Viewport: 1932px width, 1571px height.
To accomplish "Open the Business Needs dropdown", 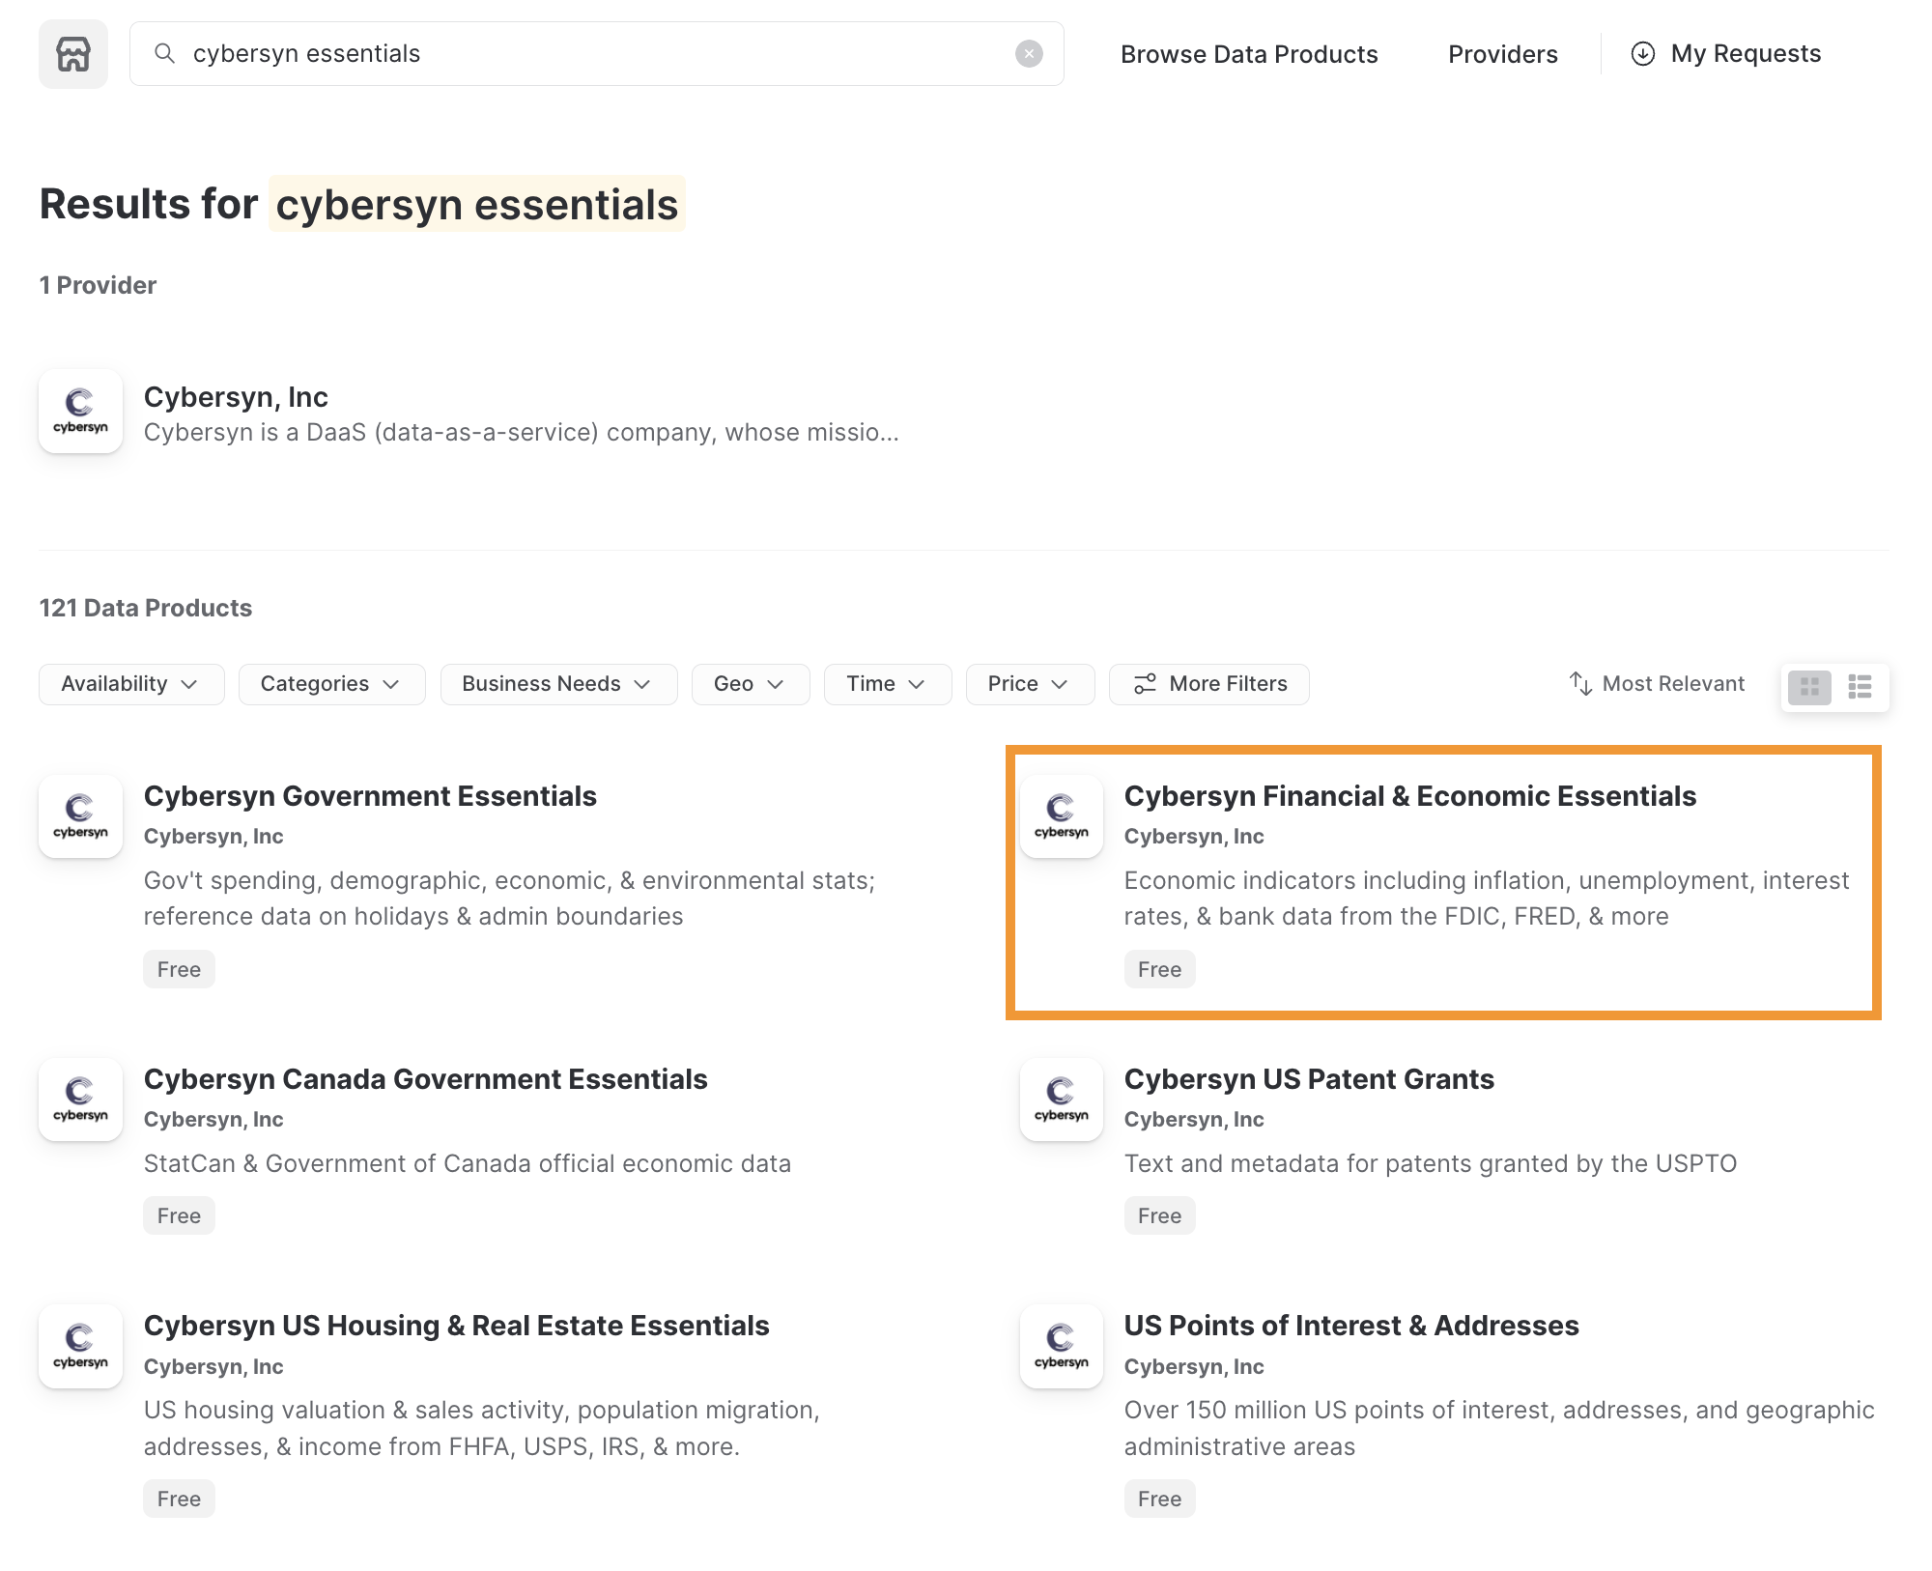I will (558, 684).
